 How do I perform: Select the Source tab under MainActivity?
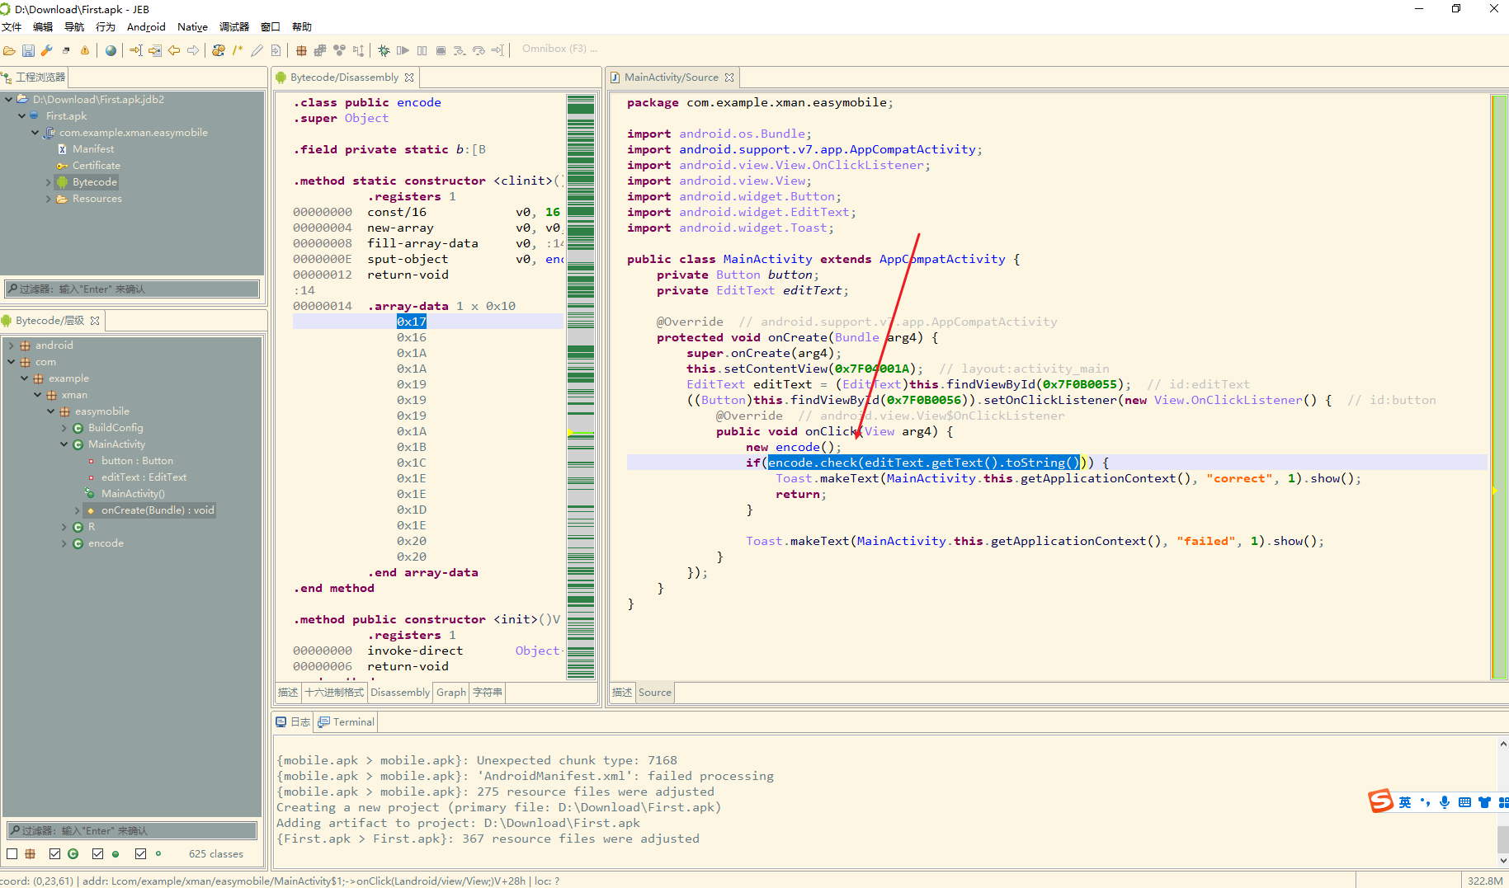pyautogui.click(x=655, y=693)
